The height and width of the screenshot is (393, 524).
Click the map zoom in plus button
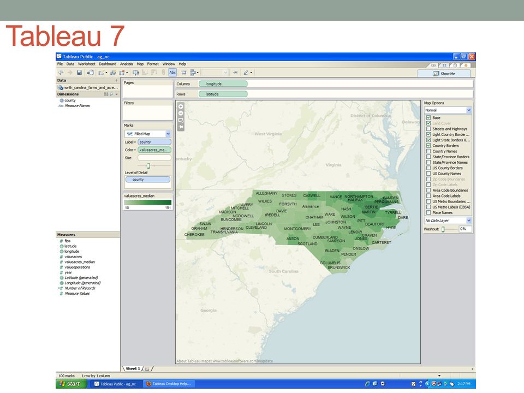tap(181, 106)
